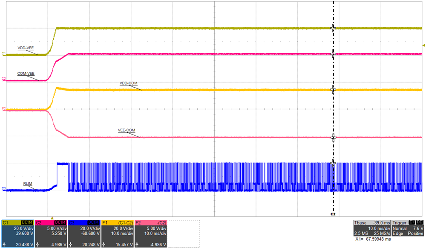The image size is (426, 248).
Task: Open the 10.0 ms/div timebase selector
Action: tap(379, 228)
